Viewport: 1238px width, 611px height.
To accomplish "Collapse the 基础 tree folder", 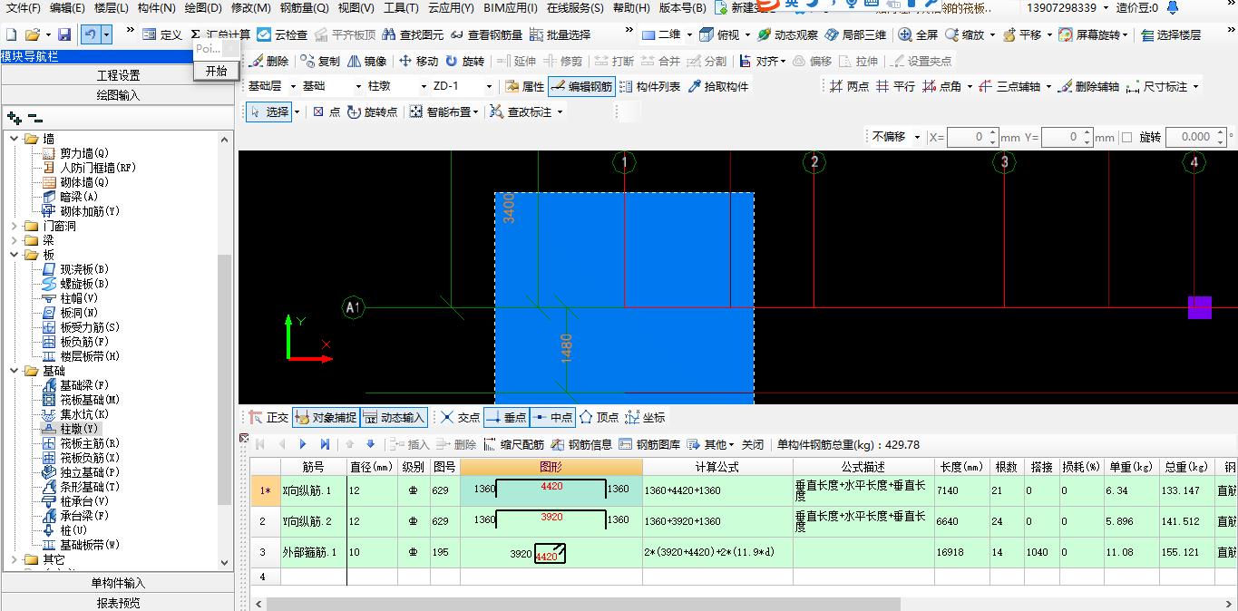I will coord(15,371).
